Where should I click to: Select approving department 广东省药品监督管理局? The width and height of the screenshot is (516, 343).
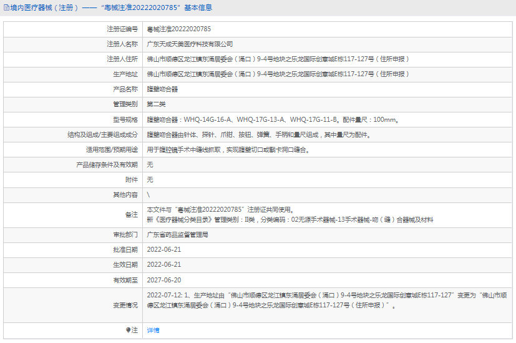(x=177, y=234)
